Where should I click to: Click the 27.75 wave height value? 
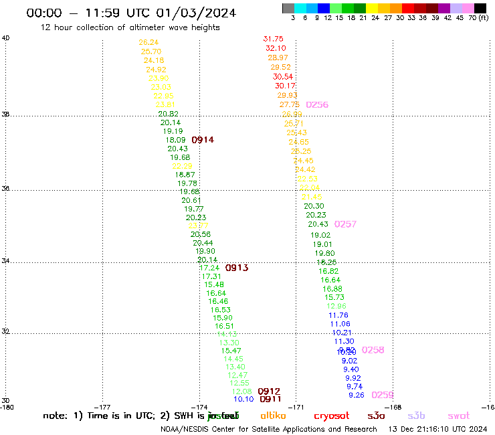coord(289,104)
